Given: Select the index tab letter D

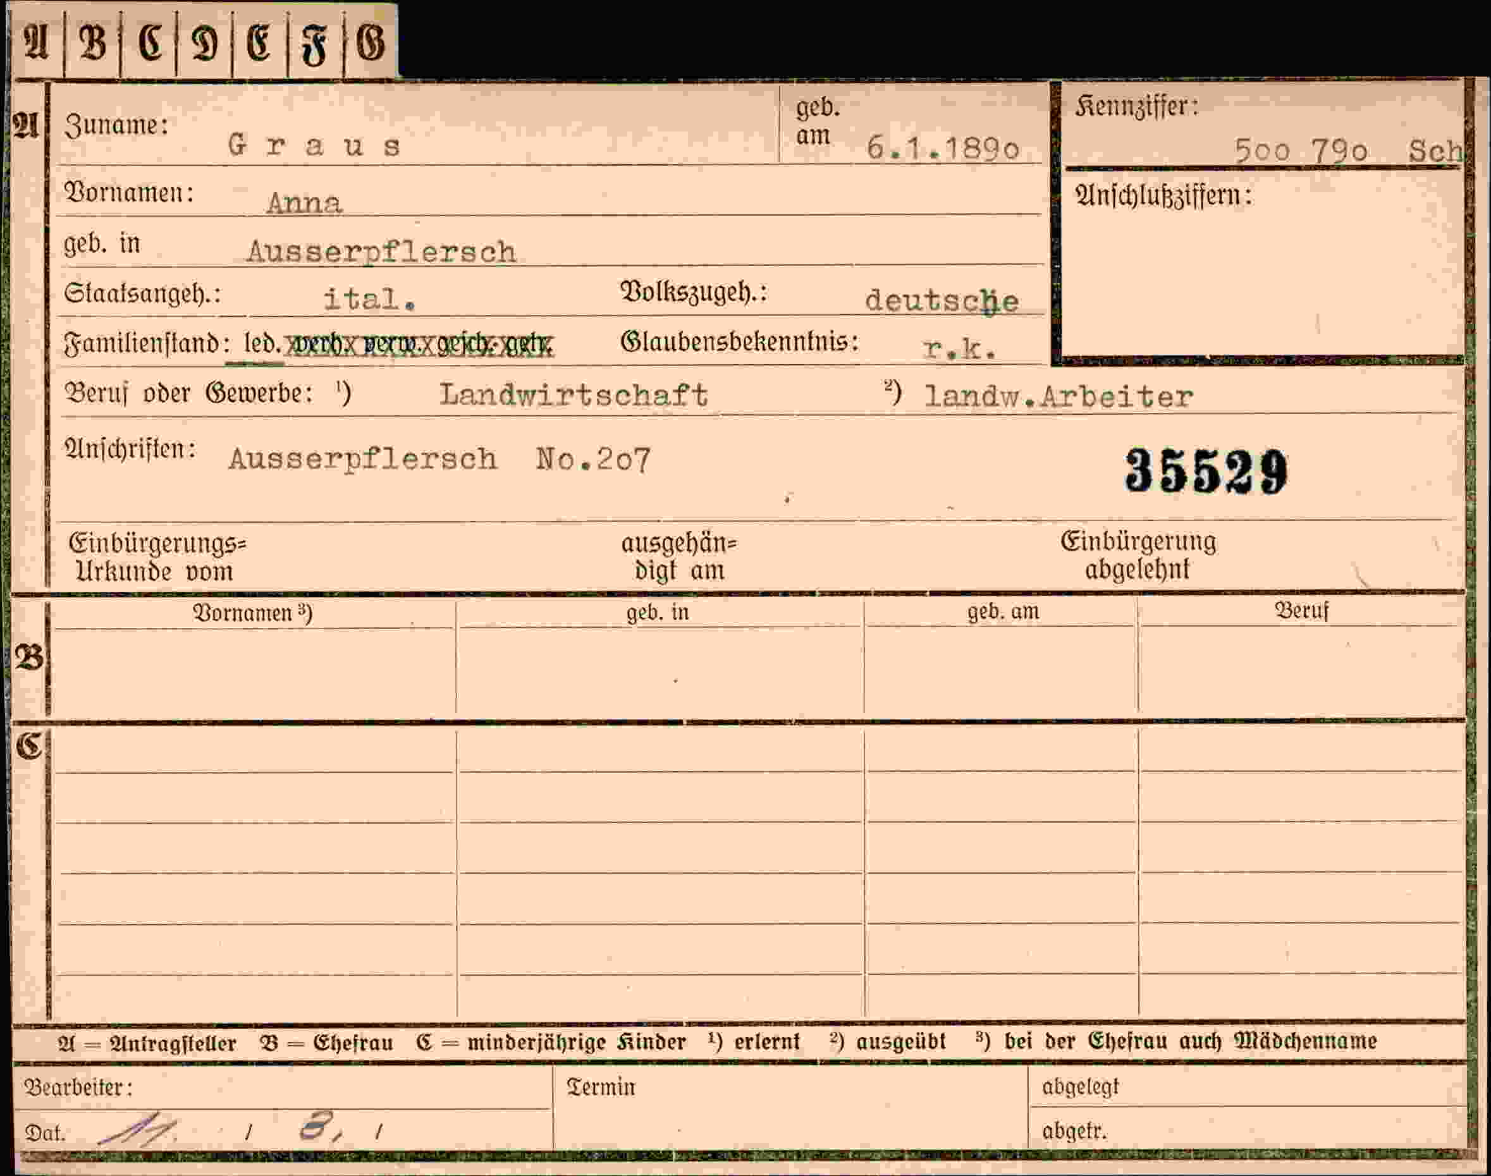Looking at the screenshot, I should [x=206, y=43].
